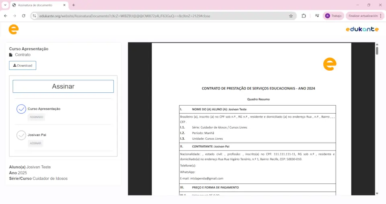Open Chrome three-dot menu
This screenshot has height=204, width=386.
(381, 16)
